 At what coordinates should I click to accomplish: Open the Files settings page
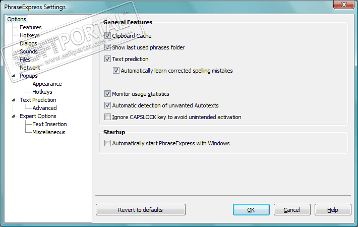[25, 60]
